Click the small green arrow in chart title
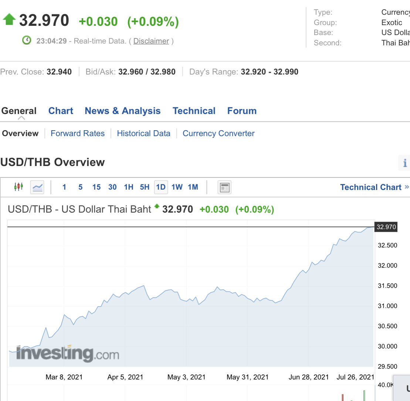The height and width of the screenshot is (401, 410). coord(157,206)
